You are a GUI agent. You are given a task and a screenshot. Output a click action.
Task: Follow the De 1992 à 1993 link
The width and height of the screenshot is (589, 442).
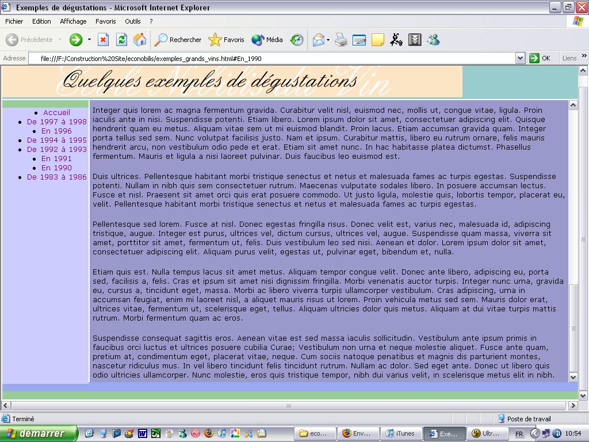click(57, 149)
